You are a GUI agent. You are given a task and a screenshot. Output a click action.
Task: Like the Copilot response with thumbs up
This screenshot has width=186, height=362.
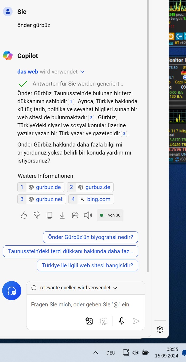(24, 215)
